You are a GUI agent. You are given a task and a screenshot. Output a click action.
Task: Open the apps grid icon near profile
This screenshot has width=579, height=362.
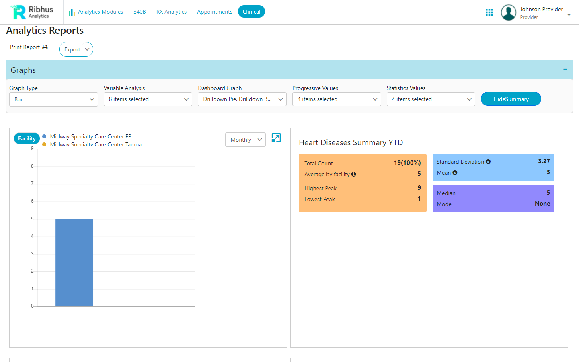coord(489,12)
